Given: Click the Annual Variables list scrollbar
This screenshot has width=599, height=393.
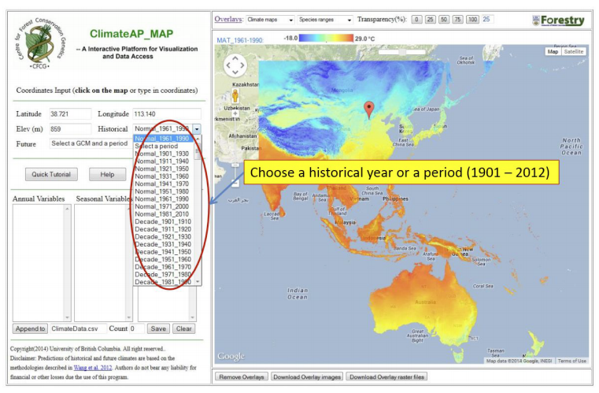Looking at the screenshot, I should point(68,263).
